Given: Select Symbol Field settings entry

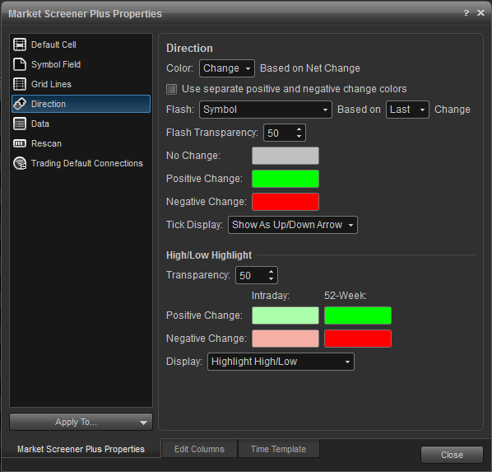Looking at the screenshot, I should pyautogui.click(x=81, y=64).
